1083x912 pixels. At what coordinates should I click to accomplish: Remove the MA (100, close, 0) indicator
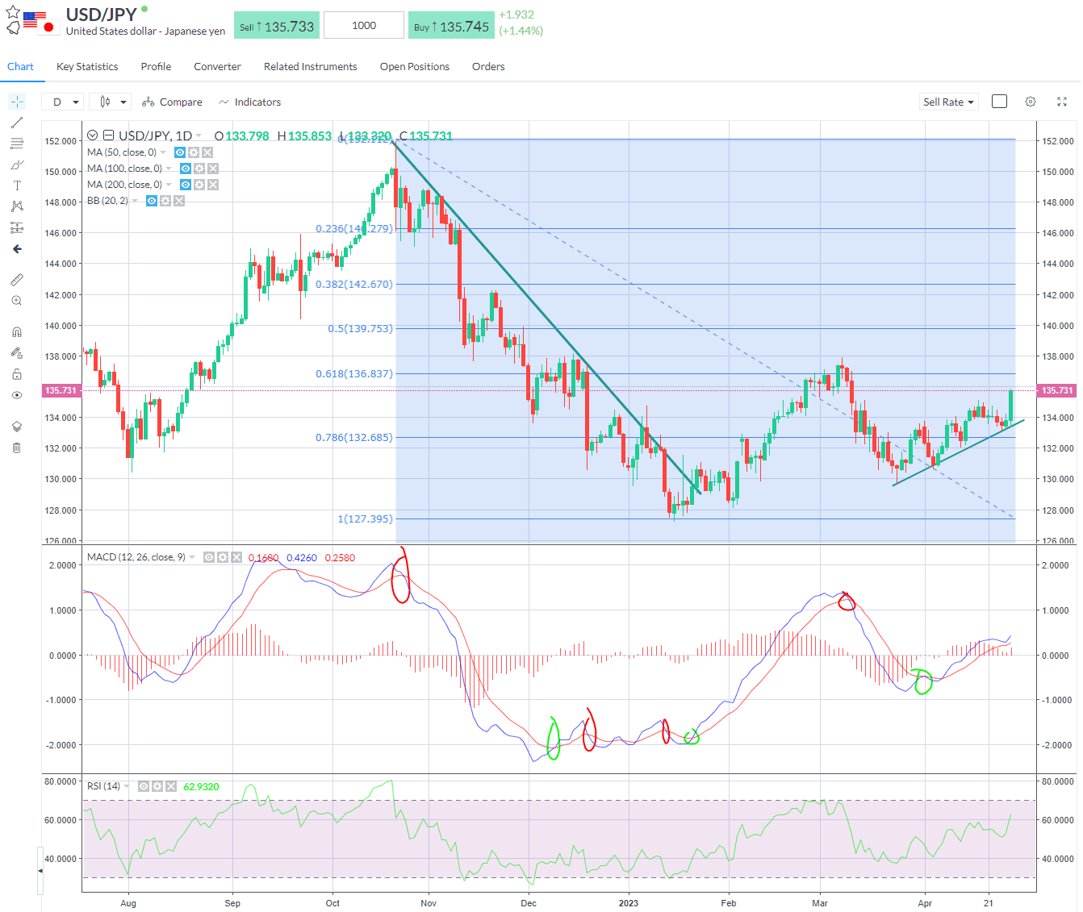click(213, 169)
